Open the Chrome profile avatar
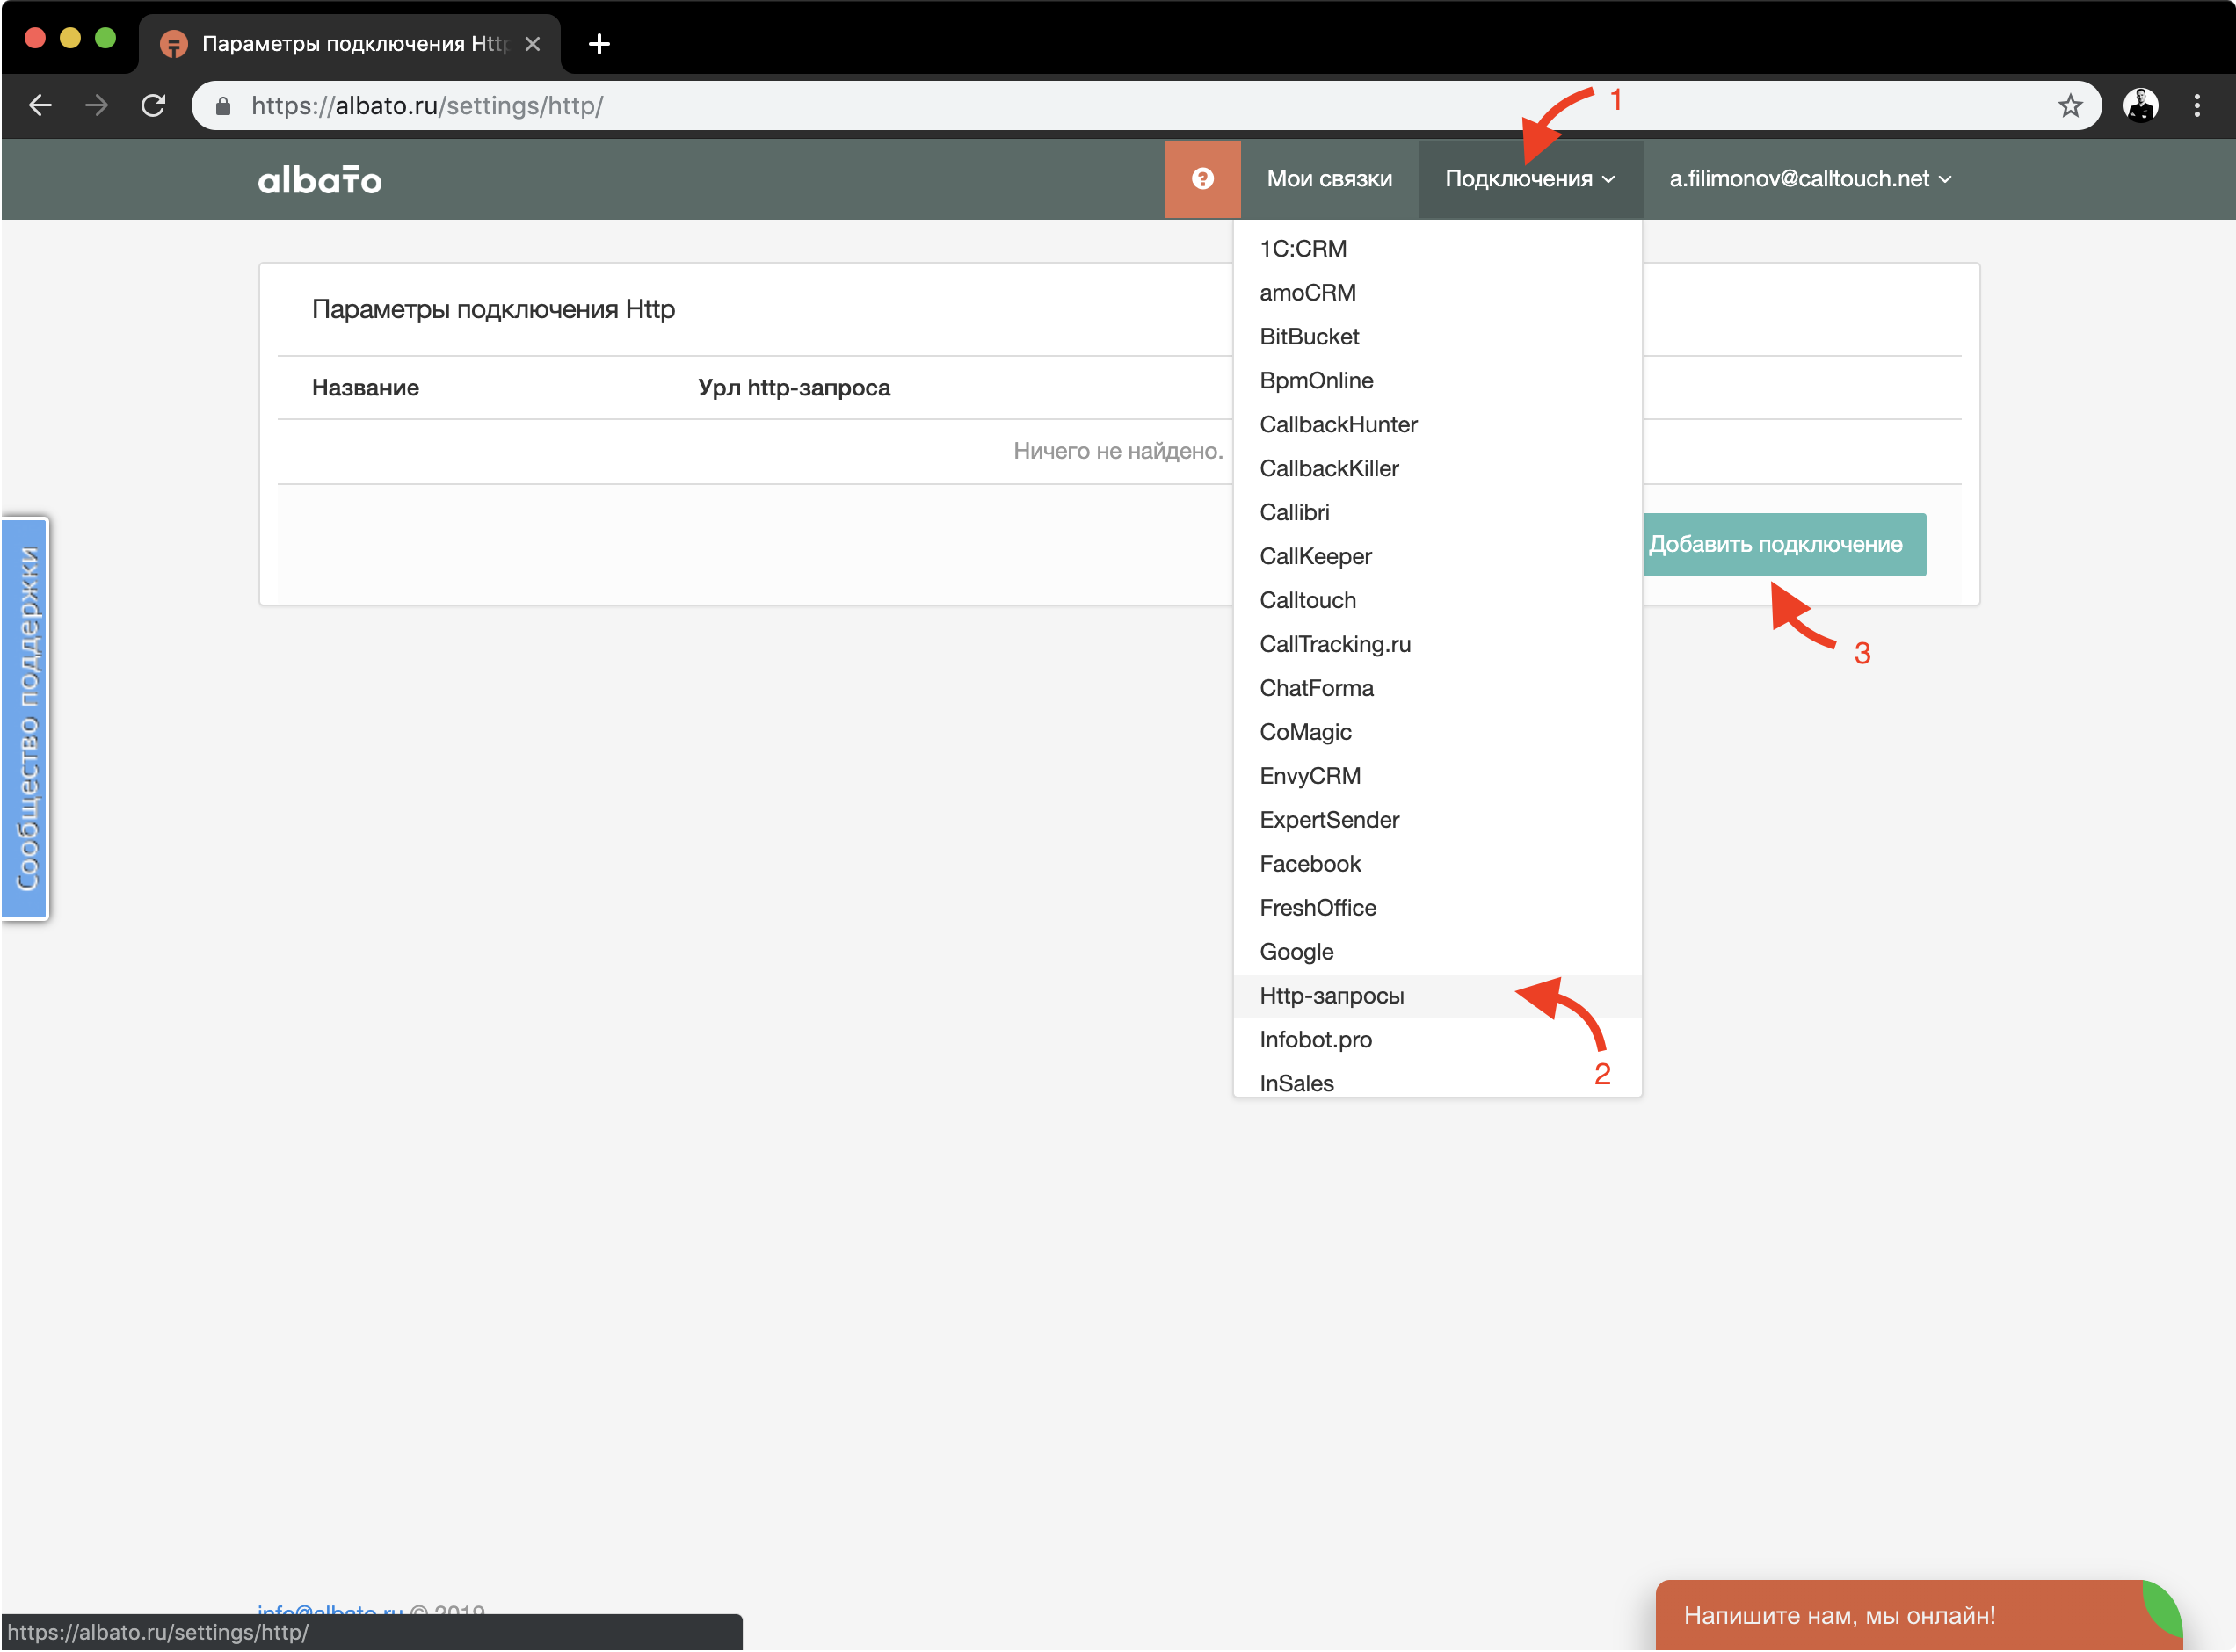This screenshot has height=1652, width=2236. tap(2141, 106)
